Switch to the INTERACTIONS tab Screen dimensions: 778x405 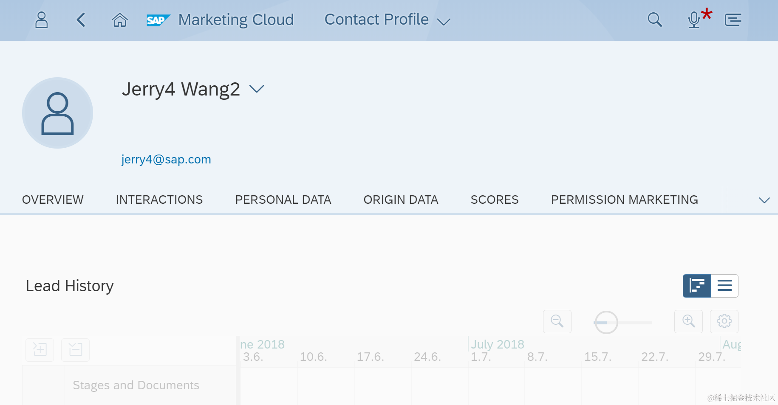point(159,200)
